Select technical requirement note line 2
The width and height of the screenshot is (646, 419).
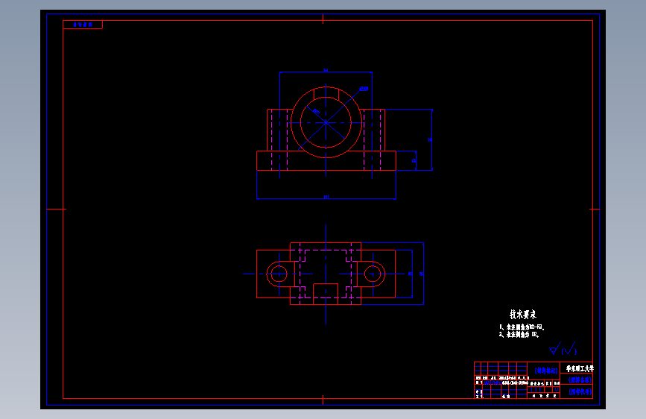(x=519, y=335)
